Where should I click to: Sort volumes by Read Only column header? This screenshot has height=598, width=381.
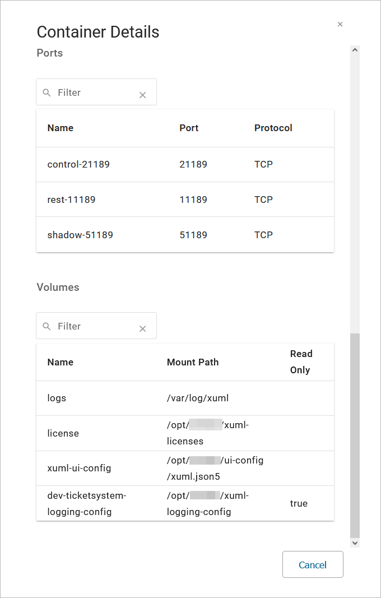click(301, 362)
